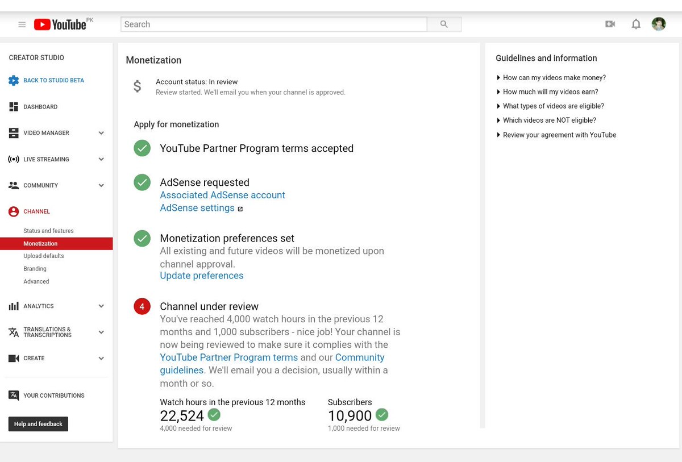
Task: Open the account avatar menu
Action: click(x=659, y=24)
